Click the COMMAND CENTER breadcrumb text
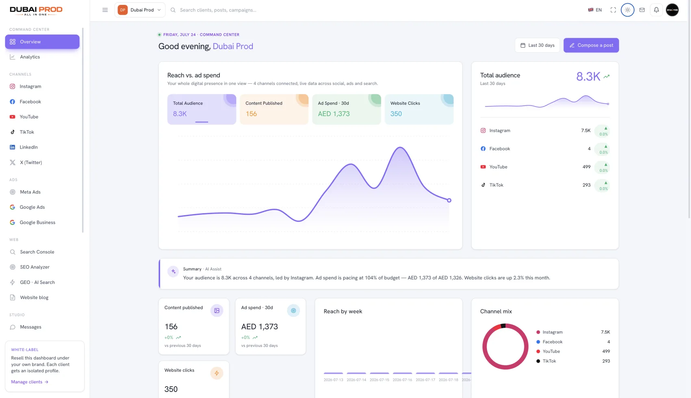Viewport: 691px width, 398px height. coord(219,35)
